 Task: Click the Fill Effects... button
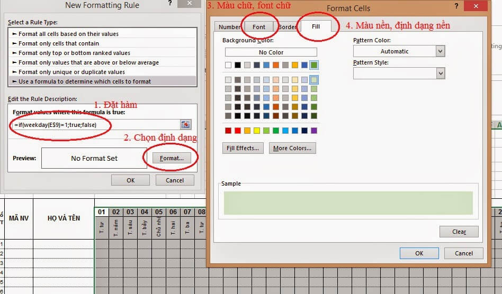(x=243, y=148)
